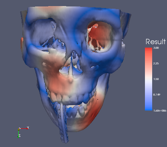Click the orientation axes widget

(23, 132)
